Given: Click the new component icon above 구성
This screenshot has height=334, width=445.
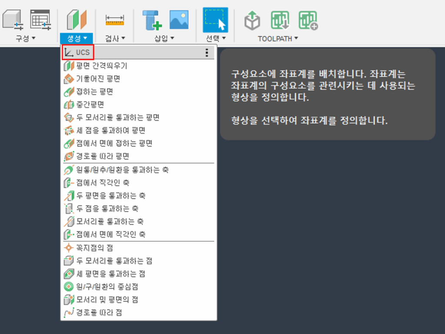Looking at the screenshot, I should click(12, 20).
